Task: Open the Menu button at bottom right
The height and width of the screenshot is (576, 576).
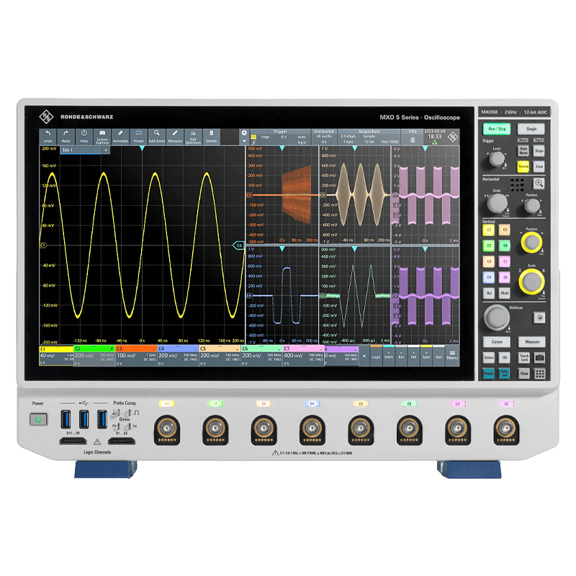Action: tap(452, 355)
